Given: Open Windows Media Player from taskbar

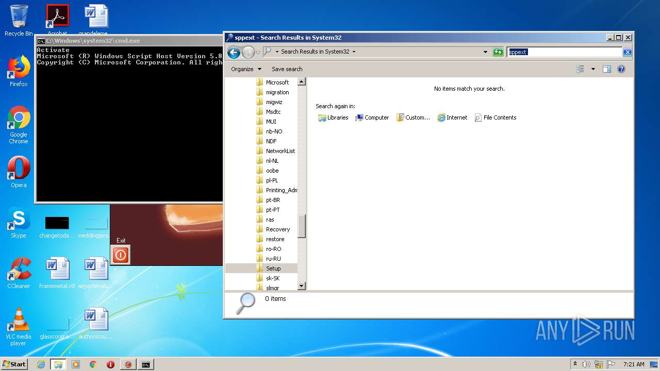Looking at the screenshot, I should pyautogui.click(x=76, y=364).
